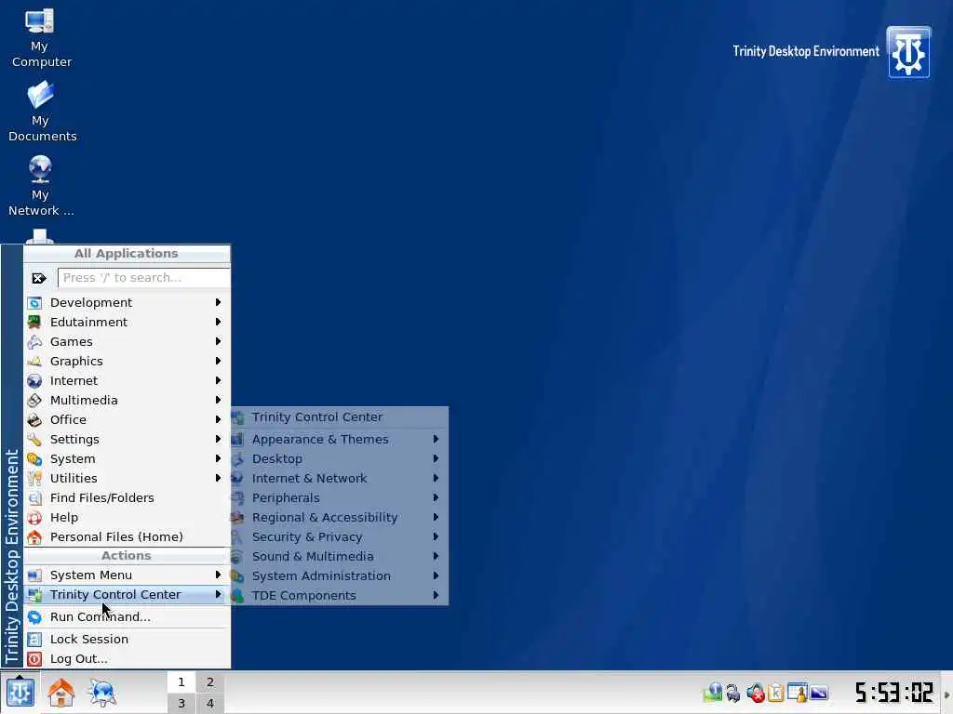Image resolution: width=953 pixels, height=714 pixels.
Task: Open System Administration submenu entry
Action: 340,575
